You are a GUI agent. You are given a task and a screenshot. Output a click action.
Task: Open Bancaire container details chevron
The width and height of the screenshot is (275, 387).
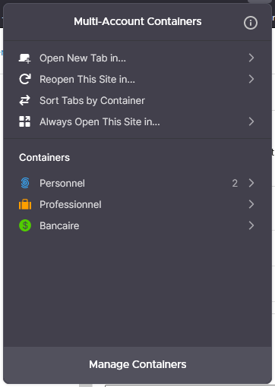(x=251, y=225)
